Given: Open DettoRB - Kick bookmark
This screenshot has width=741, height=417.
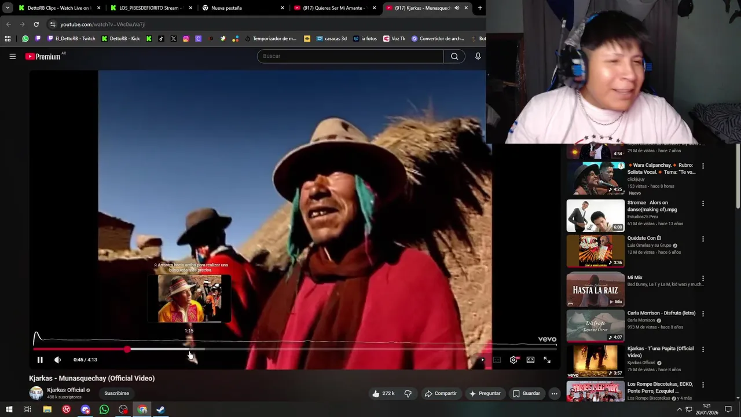Looking at the screenshot, I should [x=120, y=39].
